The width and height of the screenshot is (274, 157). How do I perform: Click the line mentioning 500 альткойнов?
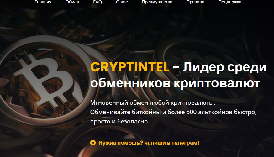click(173, 112)
